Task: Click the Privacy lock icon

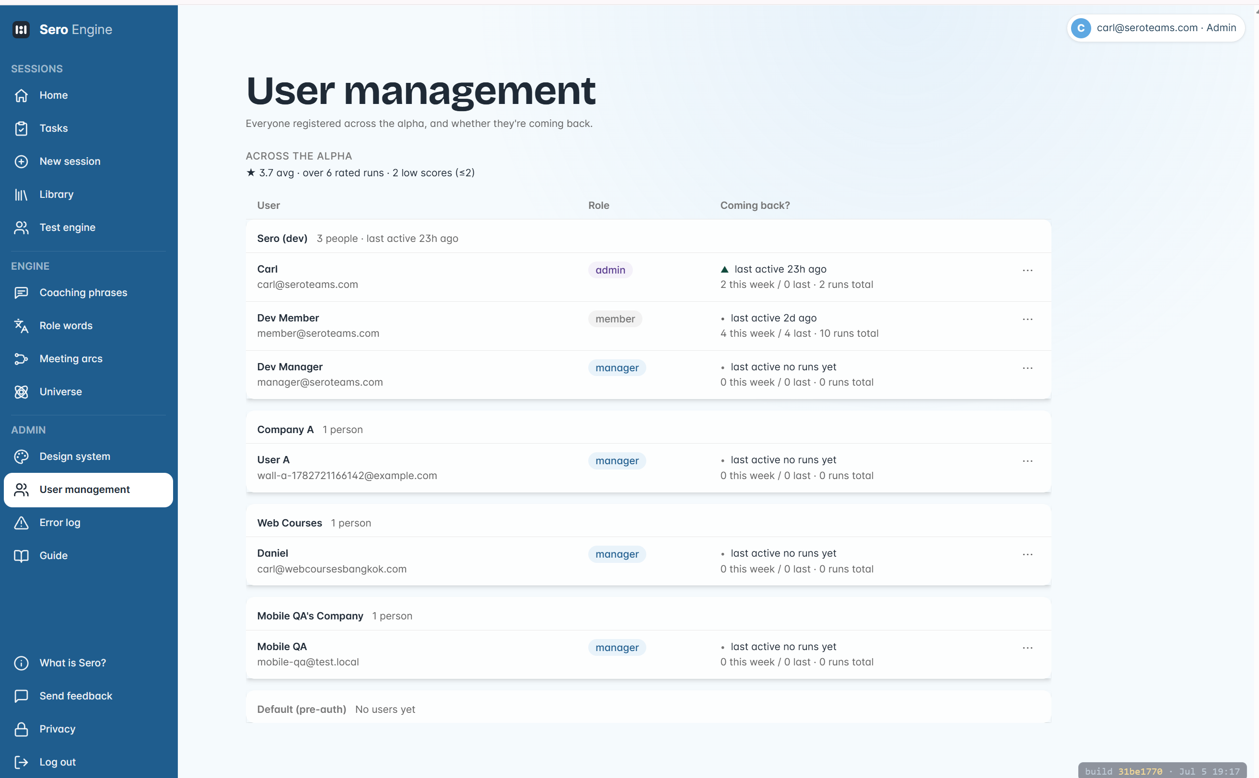Action: point(21,729)
